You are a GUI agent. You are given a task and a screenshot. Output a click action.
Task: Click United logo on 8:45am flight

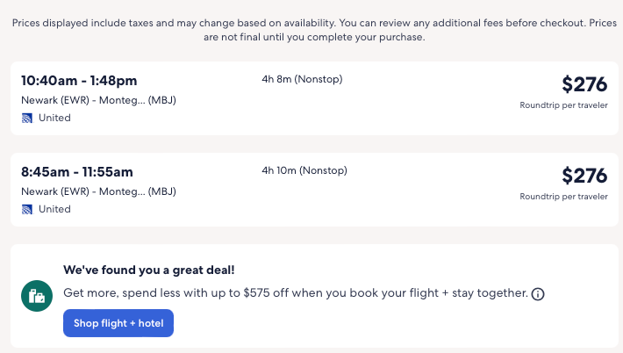pyautogui.click(x=27, y=209)
